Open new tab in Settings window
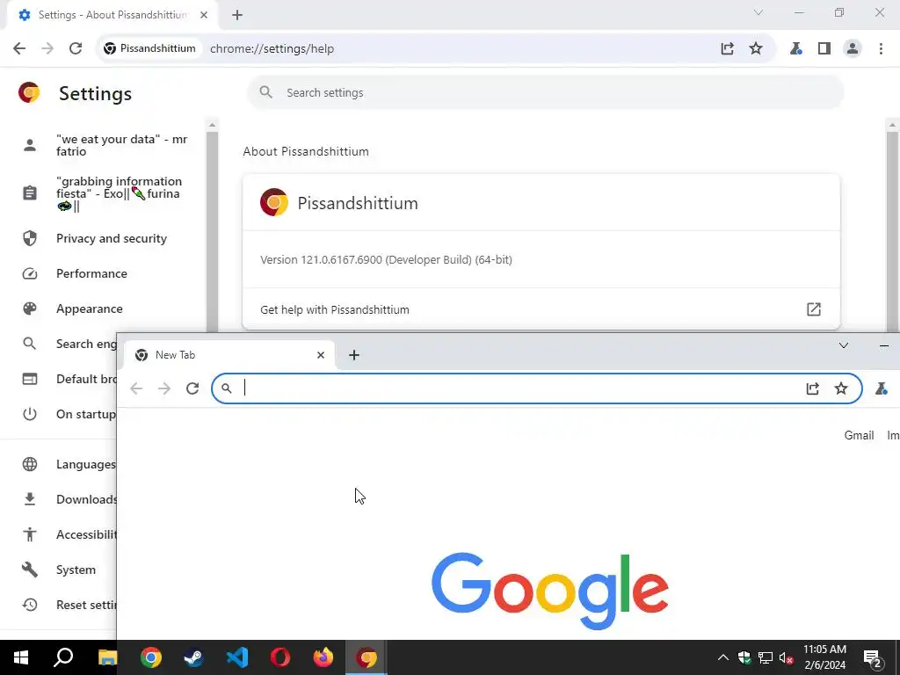 pos(237,16)
